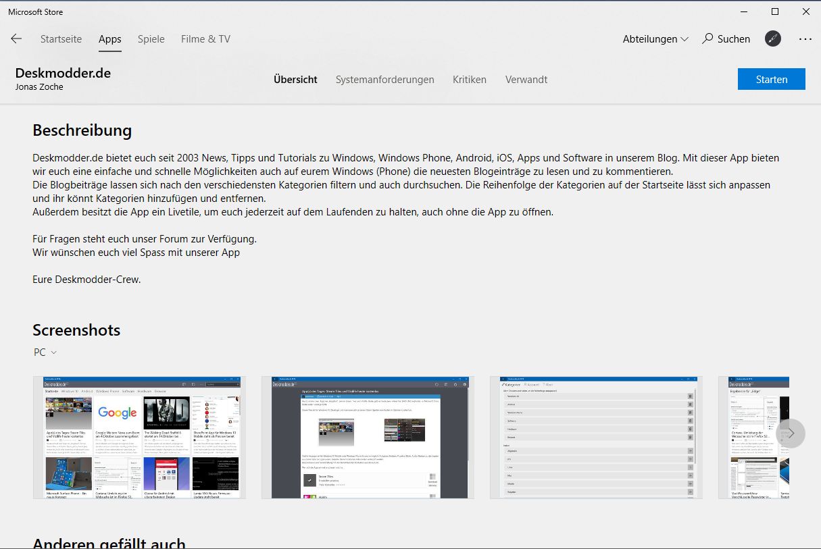This screenshot has height=549, width=821.
Task: Click the Microsoft Store window title
Action: click(x=35, y=11)
